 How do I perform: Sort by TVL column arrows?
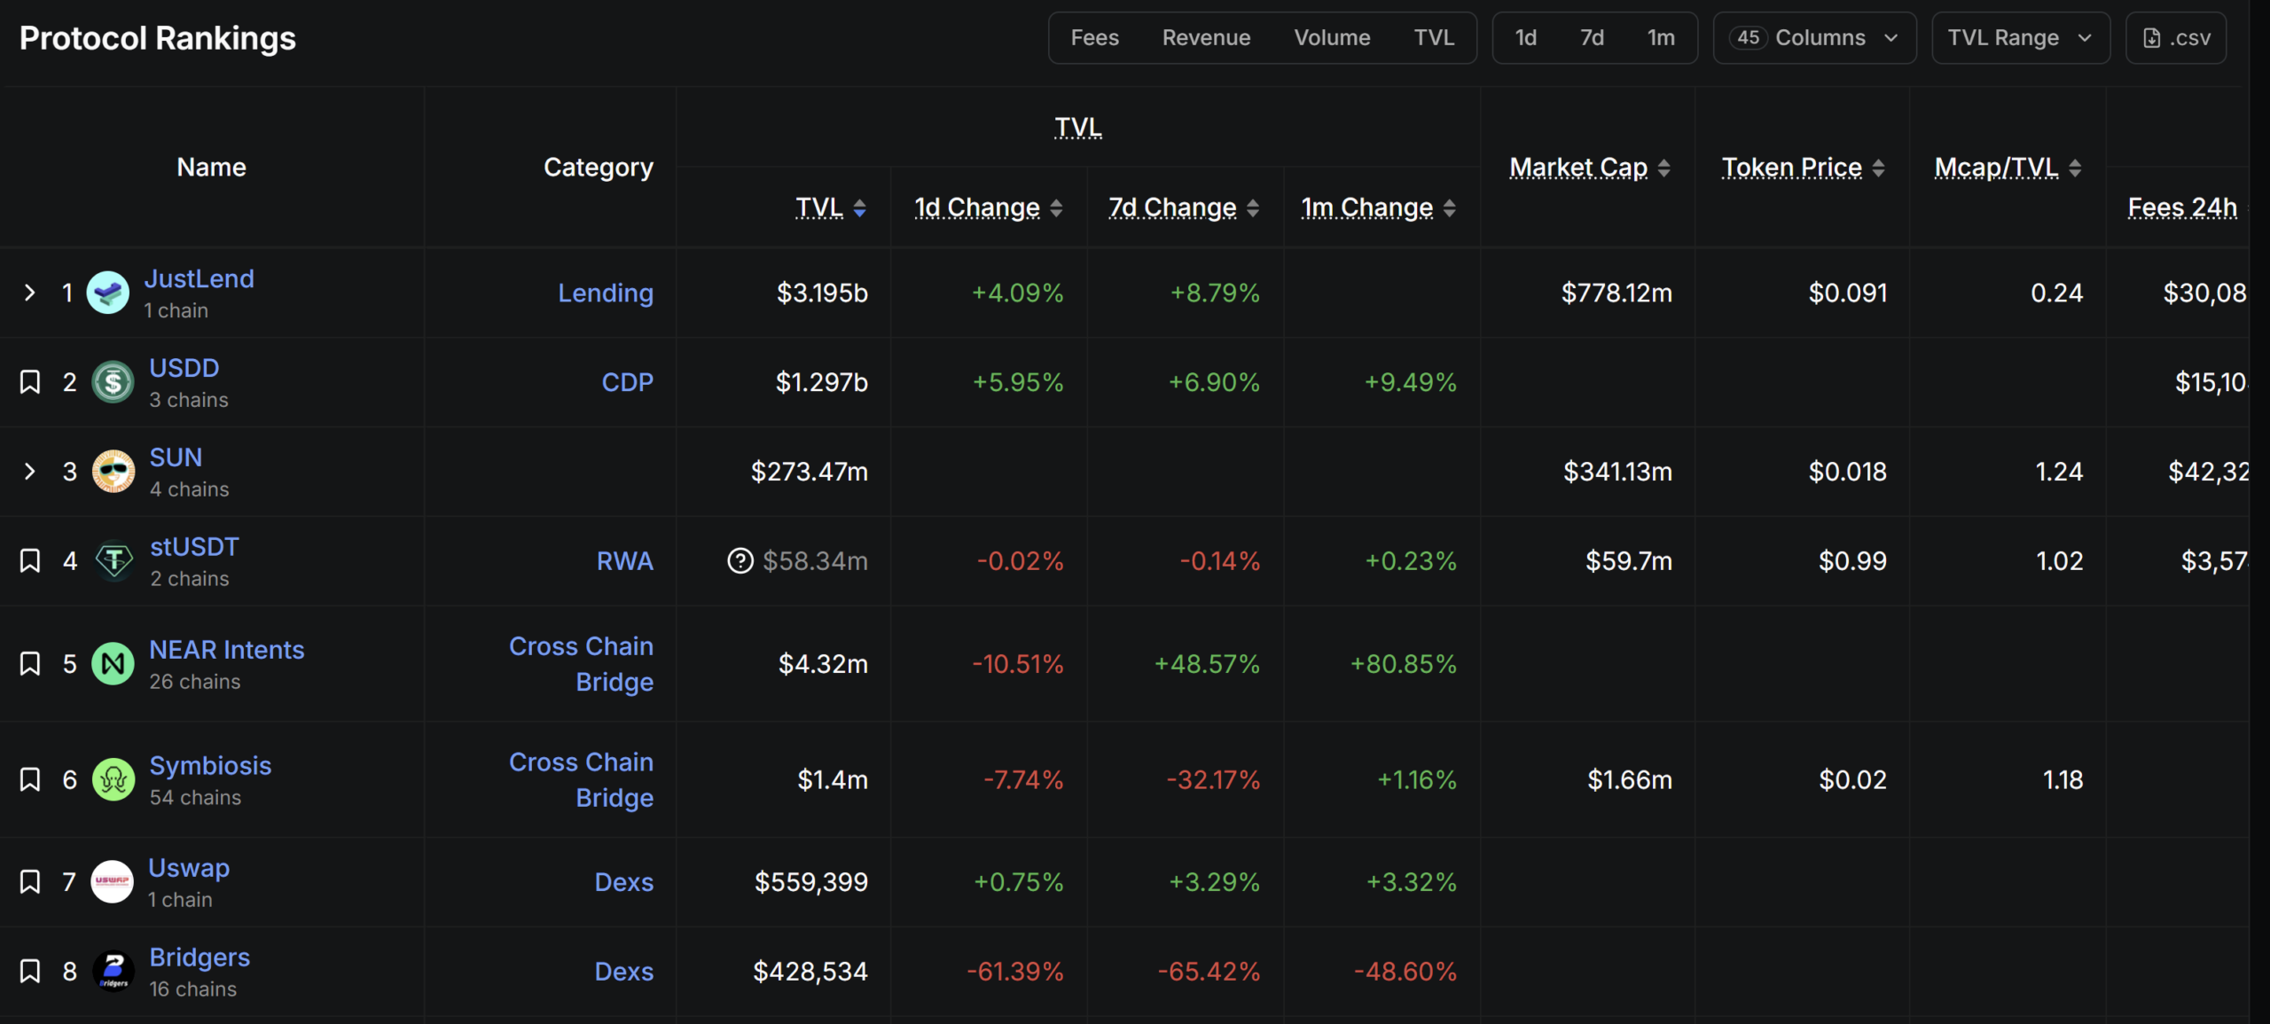click(x=859, y=208)
